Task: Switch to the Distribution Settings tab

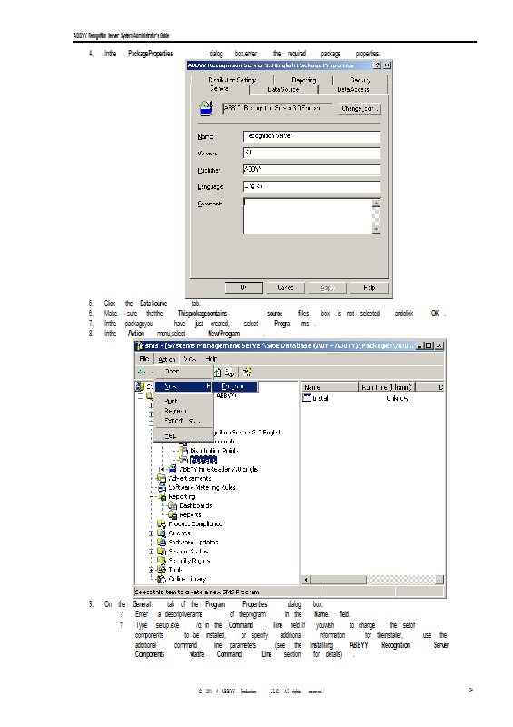Action: pos(232,80)
